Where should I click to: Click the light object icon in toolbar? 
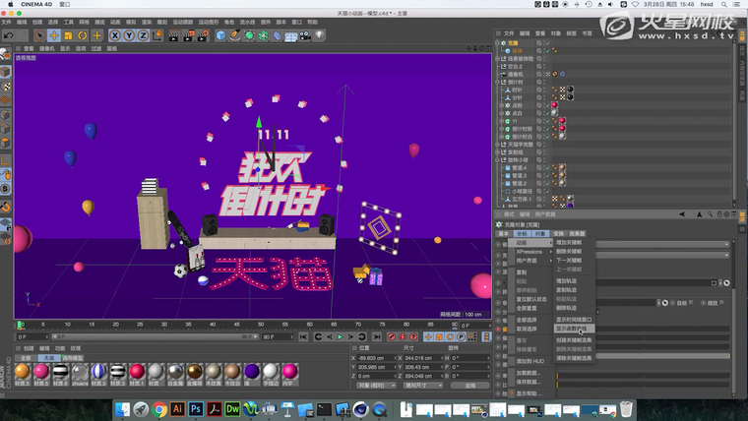click(x=320, y=36)
